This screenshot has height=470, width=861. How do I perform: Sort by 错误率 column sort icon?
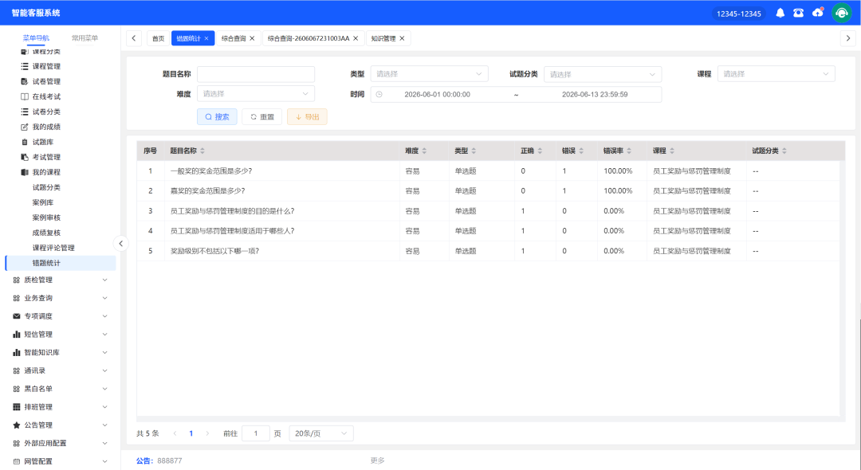tap(629, 151)
